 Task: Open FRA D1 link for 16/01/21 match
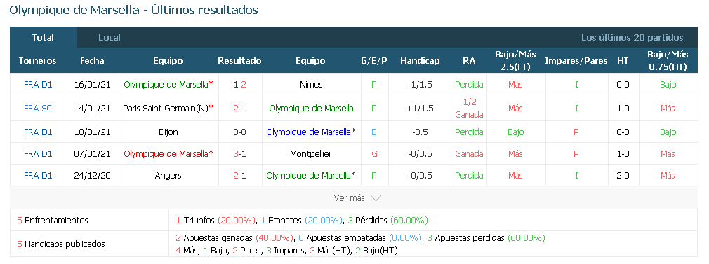[38, 85]
